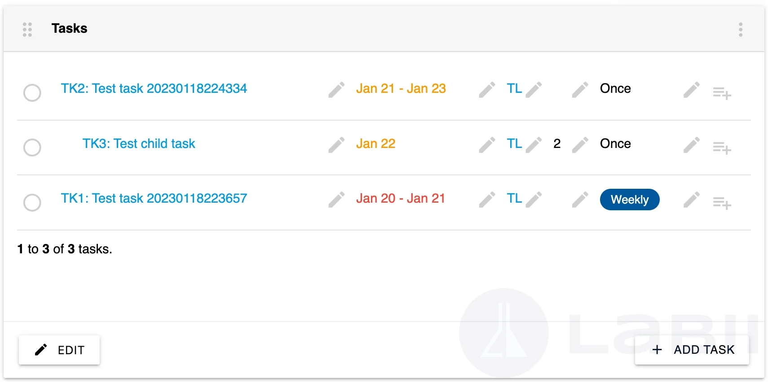Viewport: 768px width, 382px height.
Task: Click the ADD TASK button
Action: coord(692,350)
